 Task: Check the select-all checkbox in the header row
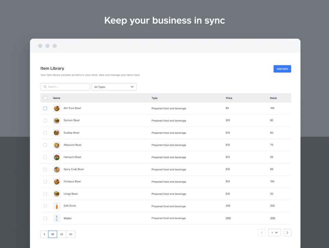coord(45,98)
